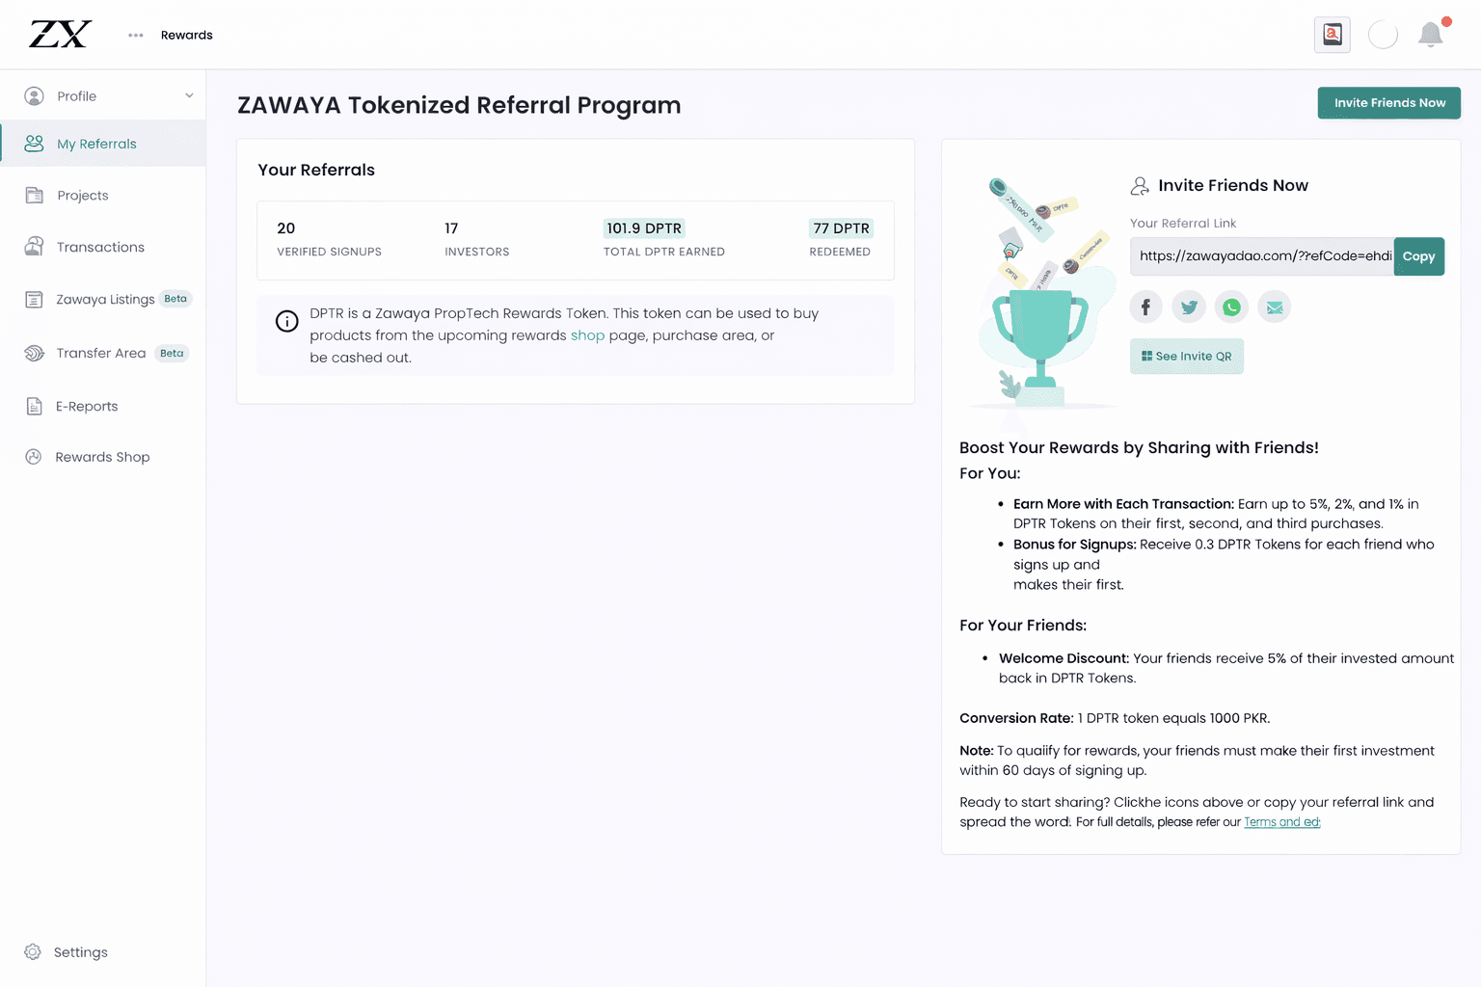
Task: Click the PDF document icon in header
Action: coord(1333,35)
